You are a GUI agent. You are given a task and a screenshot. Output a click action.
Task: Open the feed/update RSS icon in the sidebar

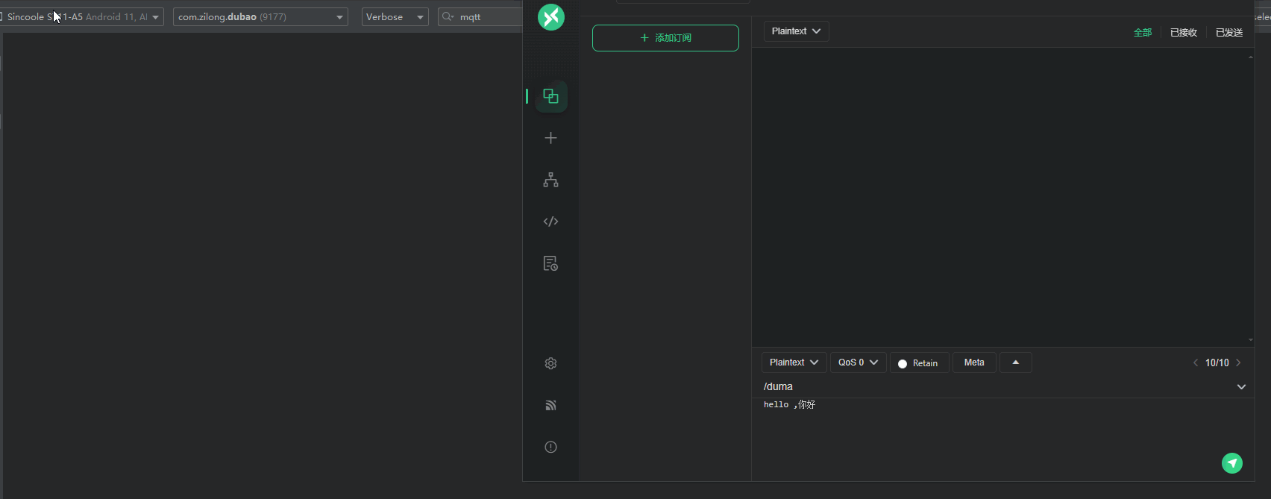[x=551, y=405]
